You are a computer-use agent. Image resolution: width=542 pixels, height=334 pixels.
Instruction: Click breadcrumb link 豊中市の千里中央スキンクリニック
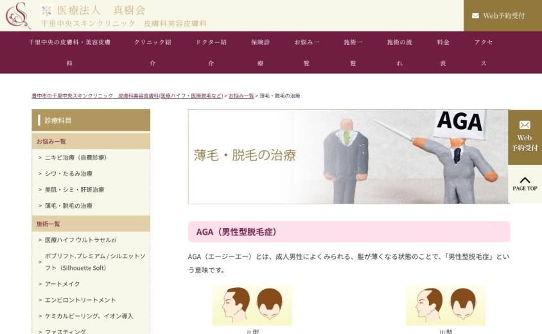tap(127, 96)
